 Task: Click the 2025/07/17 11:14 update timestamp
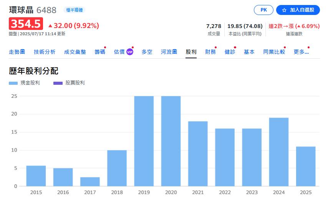point(38,34)
